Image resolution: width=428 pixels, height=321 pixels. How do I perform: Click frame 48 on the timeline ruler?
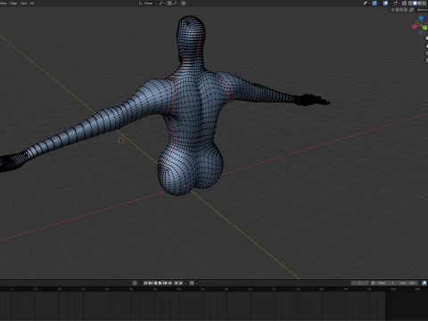(x=178, y=289)
